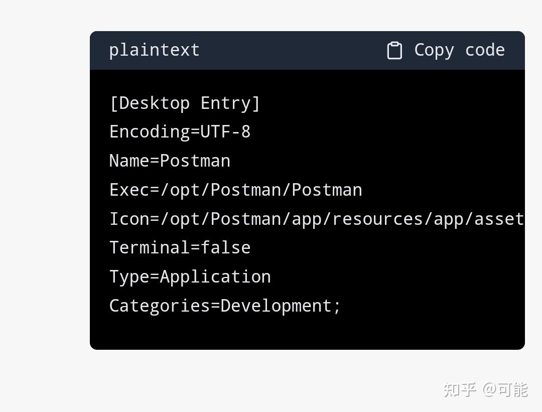Image resolution: width=542 pixels, height=412 pixels.
Task: Select the plaintext language label
Action: coord(154,50)
